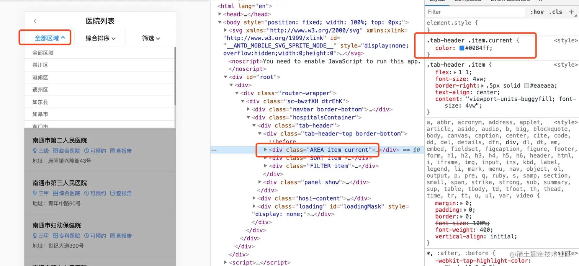Open the 综合排序 sorting dropdown
The height and width of the screenshot is (266, 579).
(100, 38)
